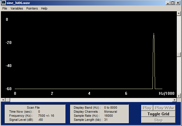Click the horizontal scrollbar right arrow
The width and height of the screenshot is (182, 126).
click(174, 100)
